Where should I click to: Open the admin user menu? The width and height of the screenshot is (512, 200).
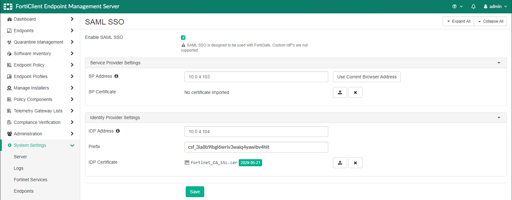[x=495, y=6]
